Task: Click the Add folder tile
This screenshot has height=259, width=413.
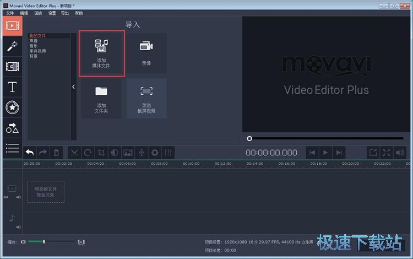Action: [101, 98]
